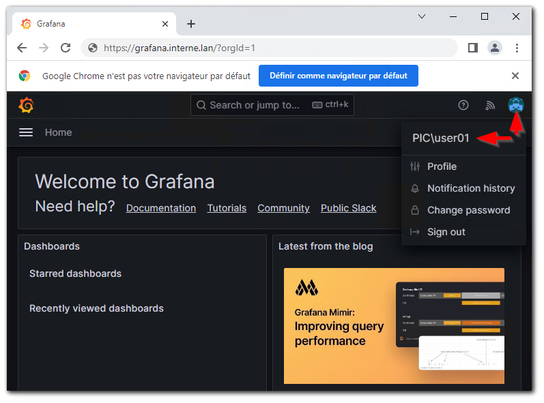Click the Latest from the blog title

click(x=326, y=246)
